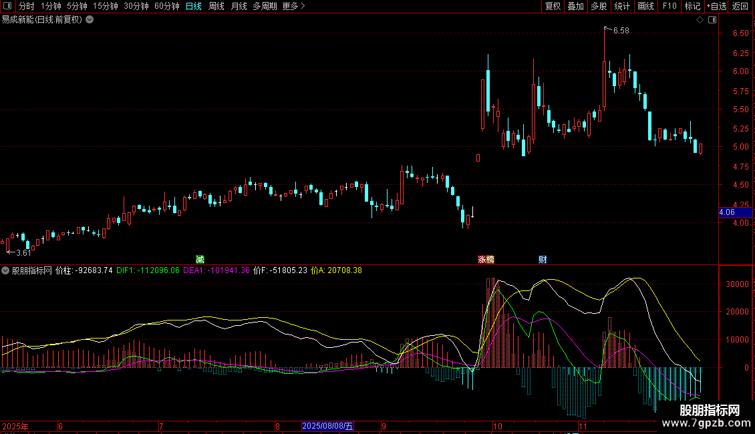Expand the 股朋指标网 indicator dropdown arrow
This screenshot has height=434, width=755.
(x=6, y=271)
